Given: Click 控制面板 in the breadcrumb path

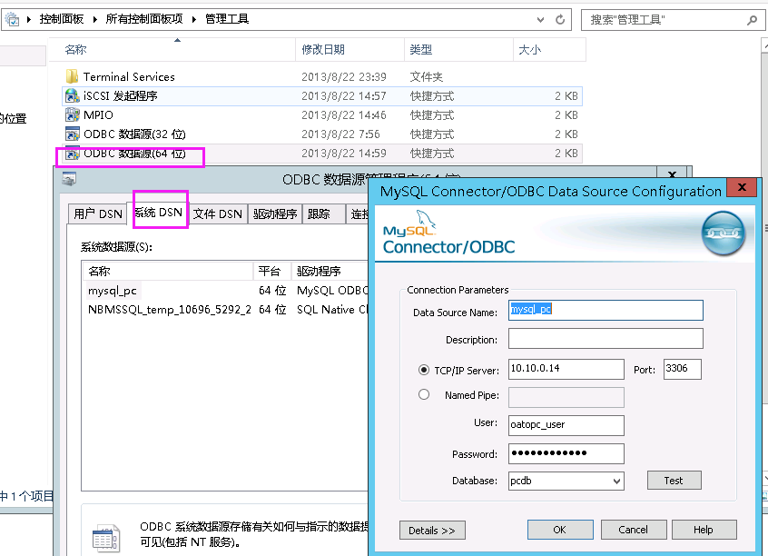Looking at the screenshot, I should click(62, 19).
